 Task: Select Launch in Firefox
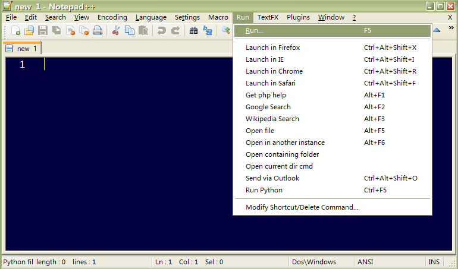point(332,48)
